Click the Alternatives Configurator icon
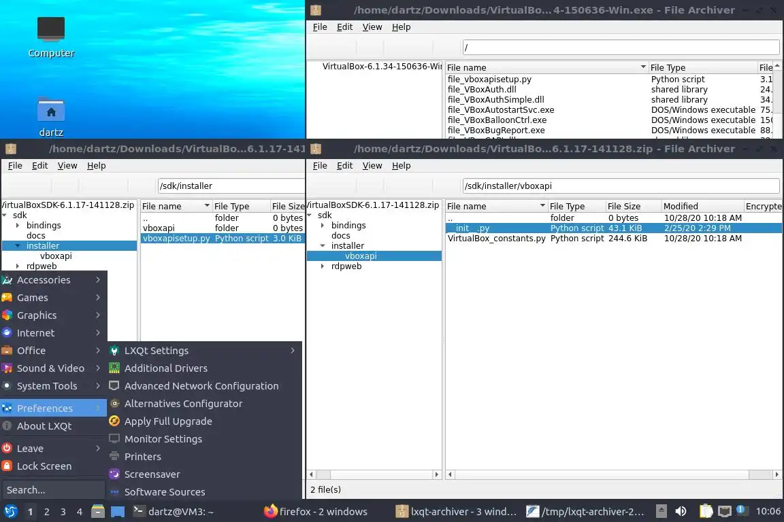Image resolution: width=784 pixels, height=522 pixels. [114, 404]
